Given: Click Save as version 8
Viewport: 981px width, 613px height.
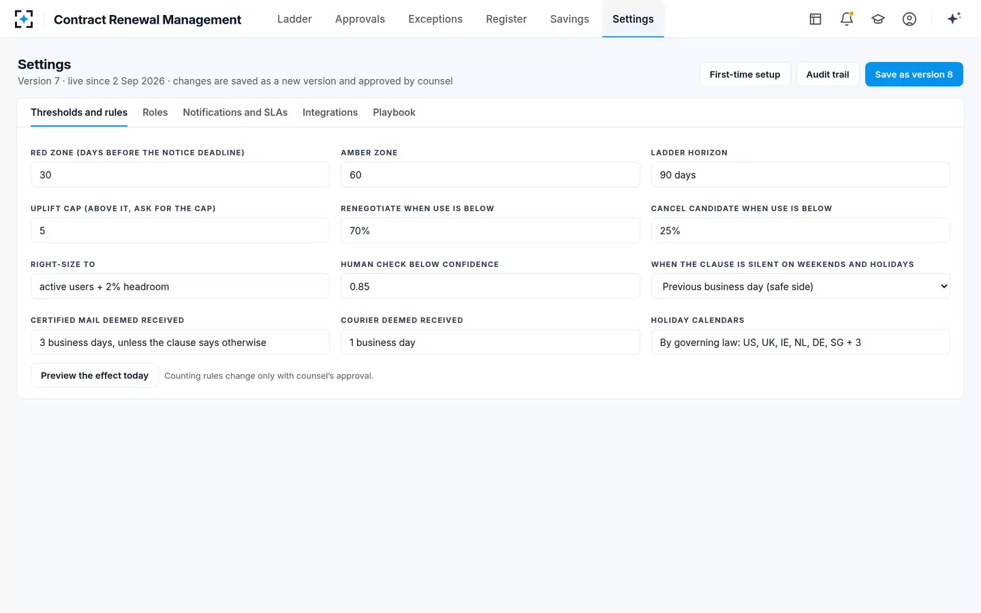Looking at the screenshot, I should point(914,74).
